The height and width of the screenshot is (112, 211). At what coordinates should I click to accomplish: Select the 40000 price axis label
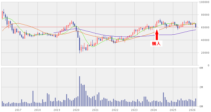click(x=205, y=40)
